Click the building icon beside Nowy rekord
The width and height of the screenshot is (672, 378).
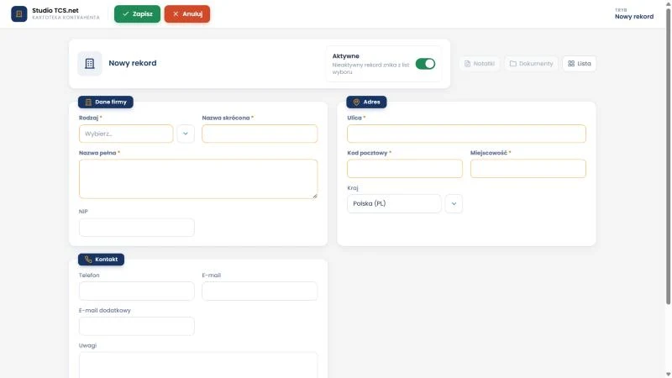point(90,64)
